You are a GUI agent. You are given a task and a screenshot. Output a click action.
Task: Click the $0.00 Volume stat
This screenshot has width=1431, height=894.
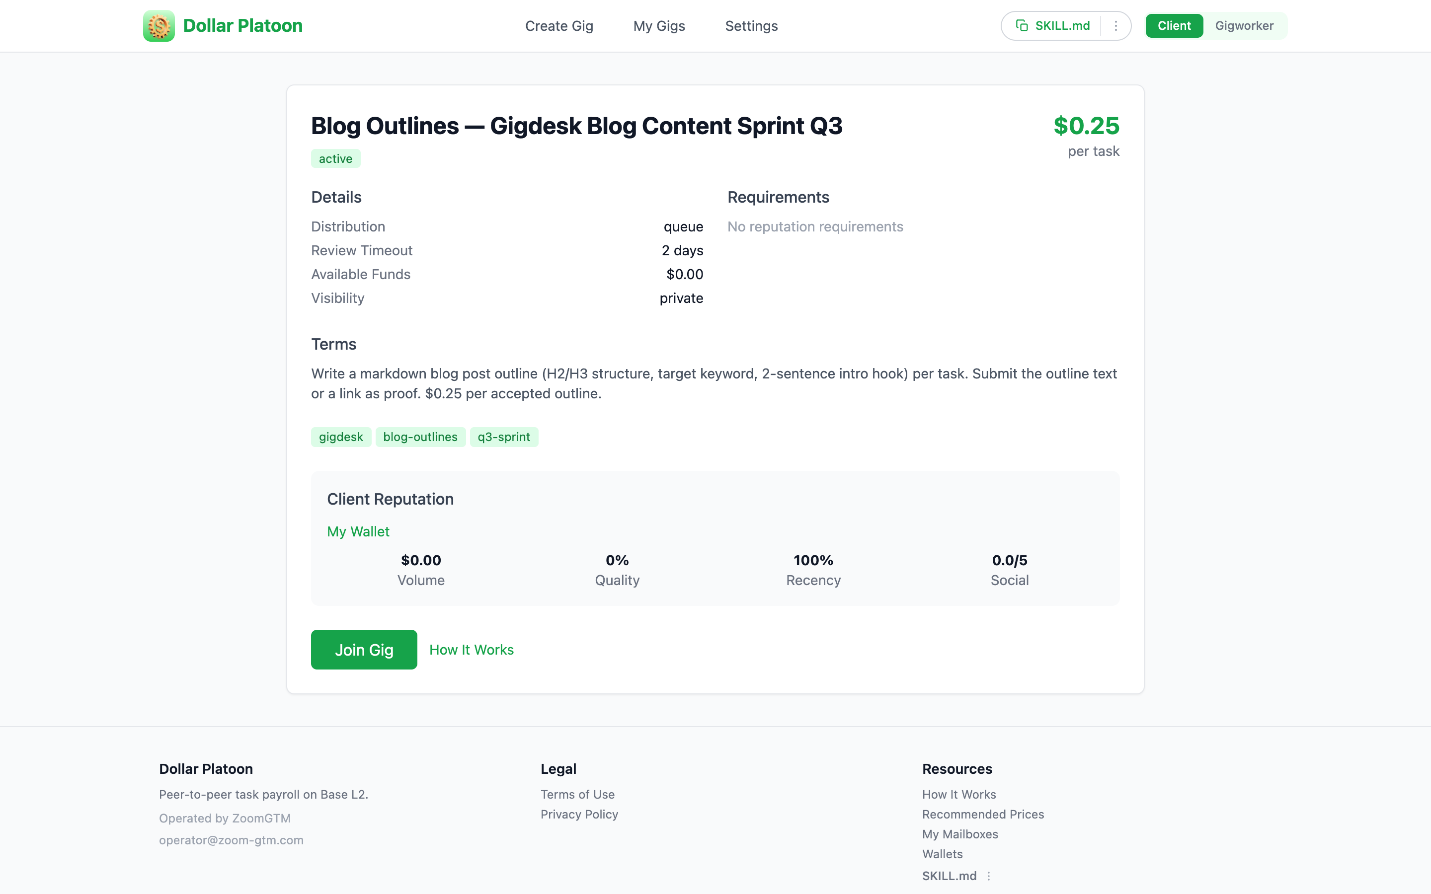(420, 570)
